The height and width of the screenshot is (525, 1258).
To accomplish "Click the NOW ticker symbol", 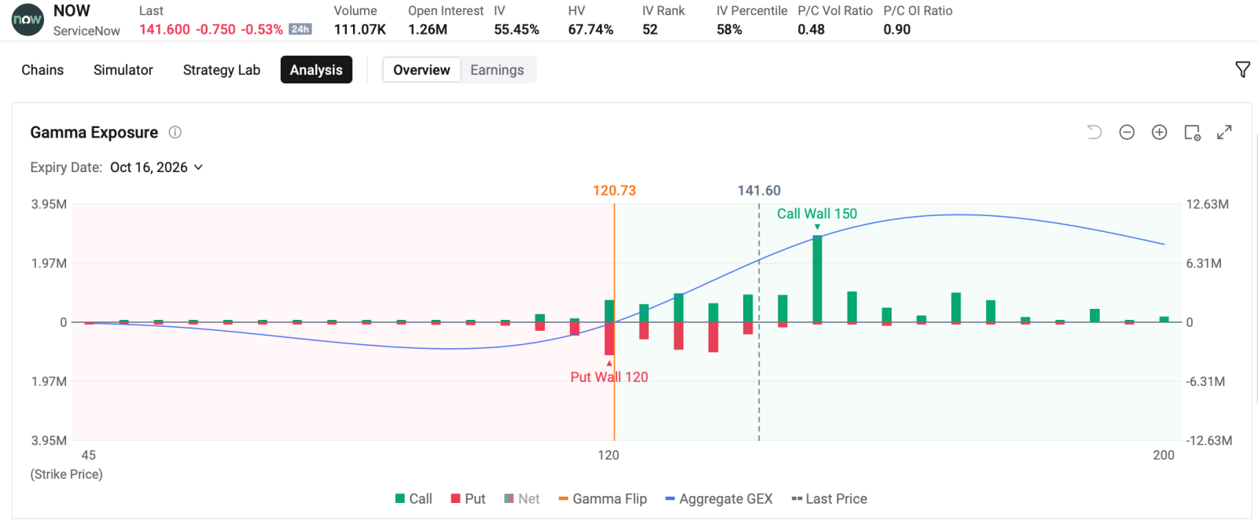I will pyautogui.click(x=72, y=11).
